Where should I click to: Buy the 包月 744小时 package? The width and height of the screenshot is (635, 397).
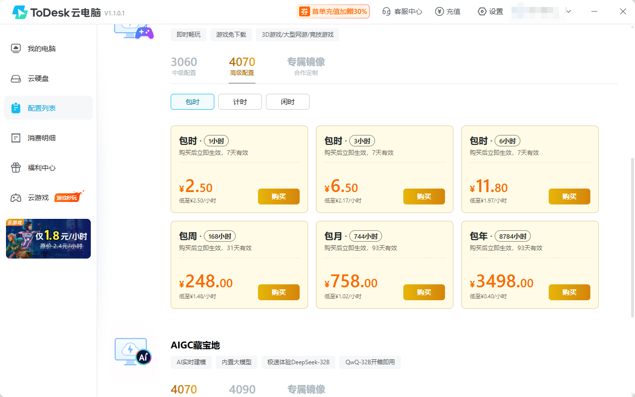coord(424,292)
